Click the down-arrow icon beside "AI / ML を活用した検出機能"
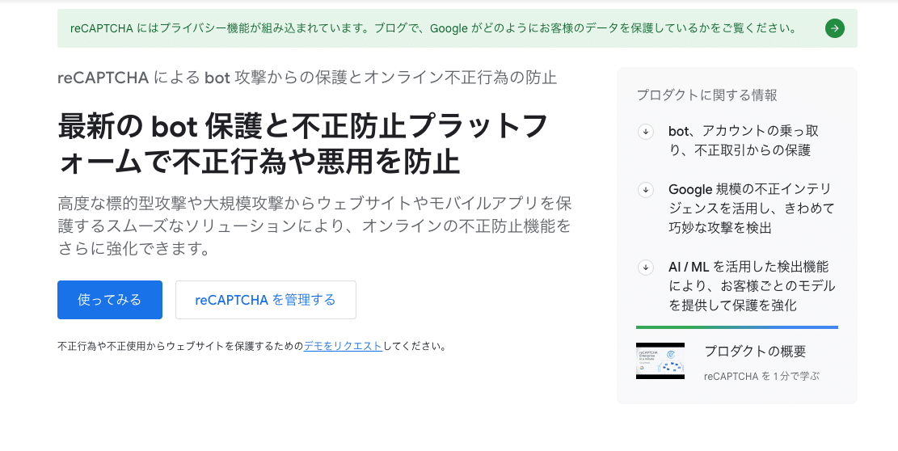898x451 pixels. point(646,268)
